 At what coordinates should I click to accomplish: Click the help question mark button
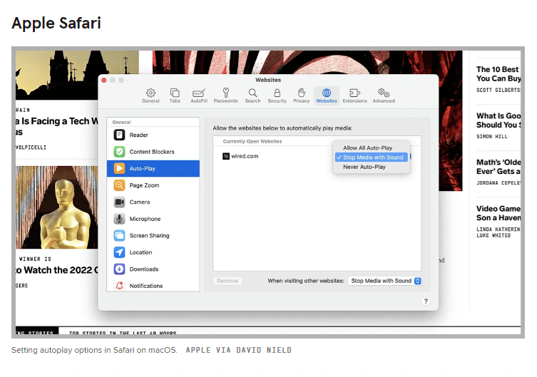[426, 301]
